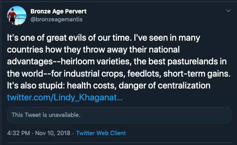
Task: Click the 4:32 PM timestamp
Action: (x=19, y=133)
